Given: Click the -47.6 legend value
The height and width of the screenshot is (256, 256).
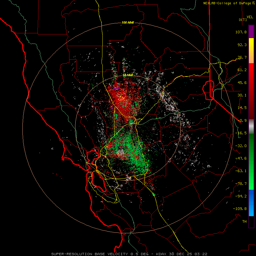Looking at the screenshot, I should [241, 158].
